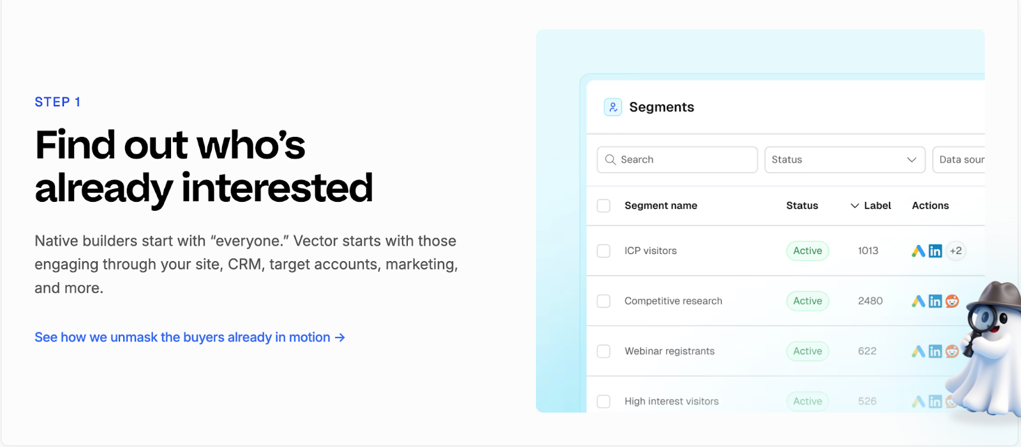Click the Actions column header
1021x447 pixels.
pyautogui.click(x=930, y=206)
